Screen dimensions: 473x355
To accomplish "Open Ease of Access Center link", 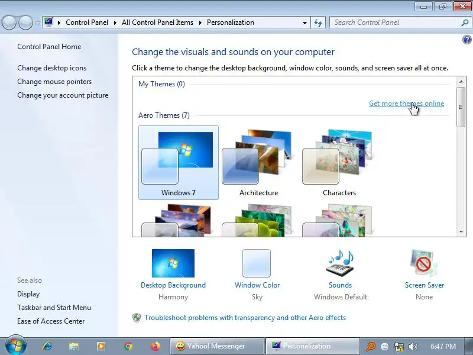I will pos(51,321).
